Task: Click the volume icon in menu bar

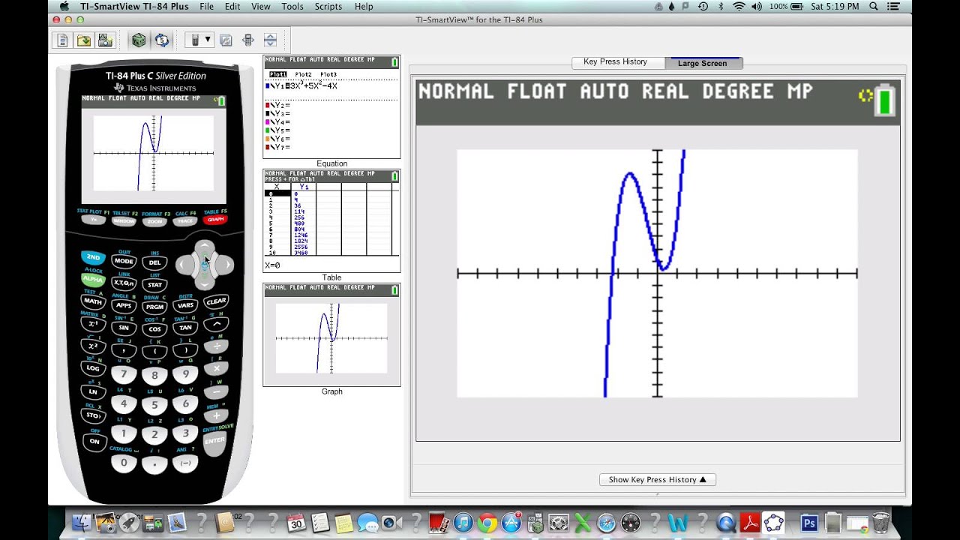Action: point(756,7)
